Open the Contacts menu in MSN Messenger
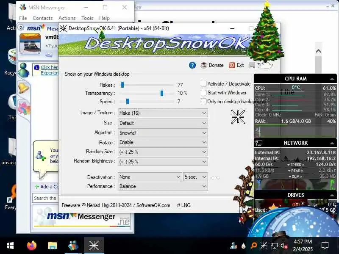This screenshot has width=339, height=254. pos(43,18)
